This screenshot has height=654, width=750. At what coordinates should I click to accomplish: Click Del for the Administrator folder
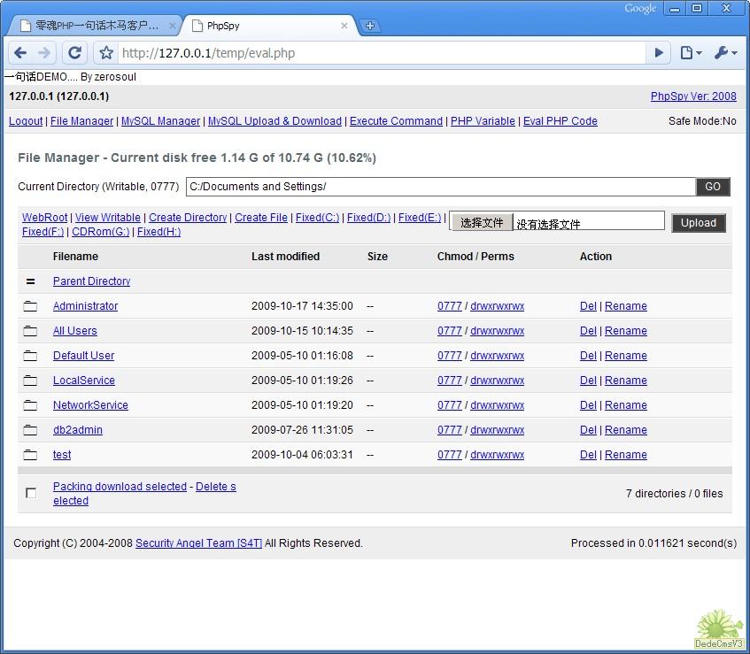click(x=588, y=306)
